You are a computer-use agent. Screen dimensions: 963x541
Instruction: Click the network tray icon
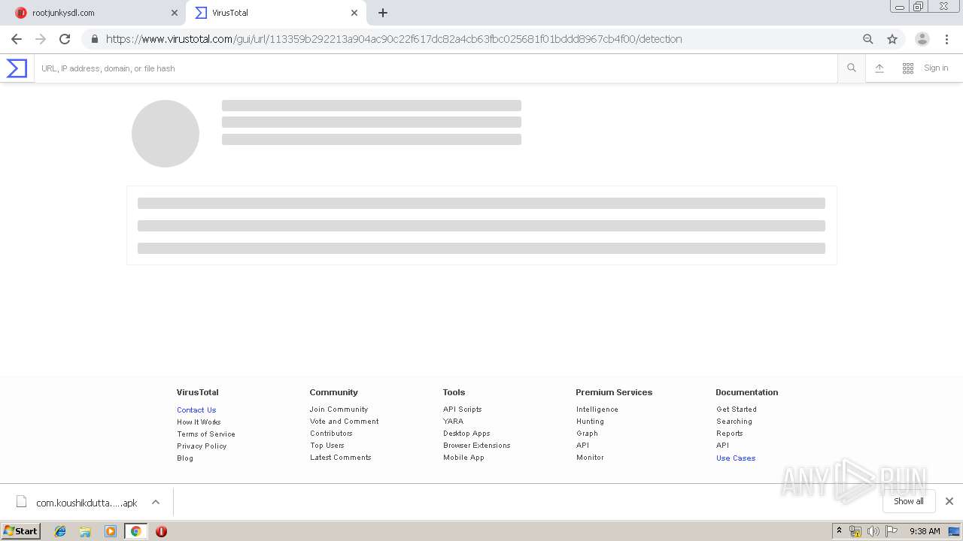click(855, 531)
